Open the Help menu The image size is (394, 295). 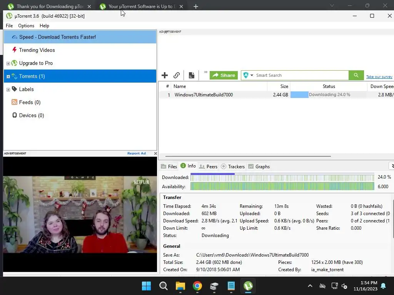[44, 26]
